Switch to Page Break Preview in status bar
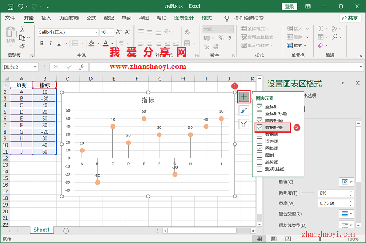Image resolution: width=366 pixels, height=243 pixels. click(288, 239)
